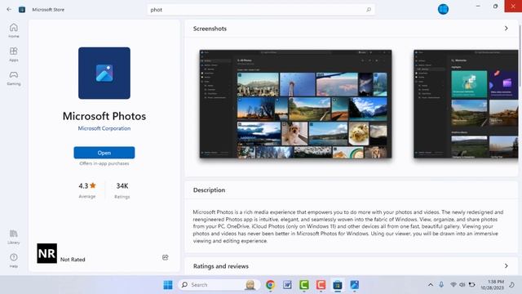The width and height of the screenshot is (522, 294).
Task: Click the store search field containing phot
Action: click(x=261, y=10)
